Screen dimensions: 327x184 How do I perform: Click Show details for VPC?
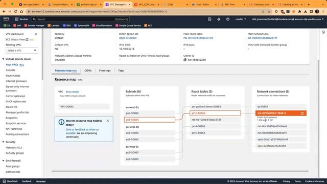[x=73, y=92]
